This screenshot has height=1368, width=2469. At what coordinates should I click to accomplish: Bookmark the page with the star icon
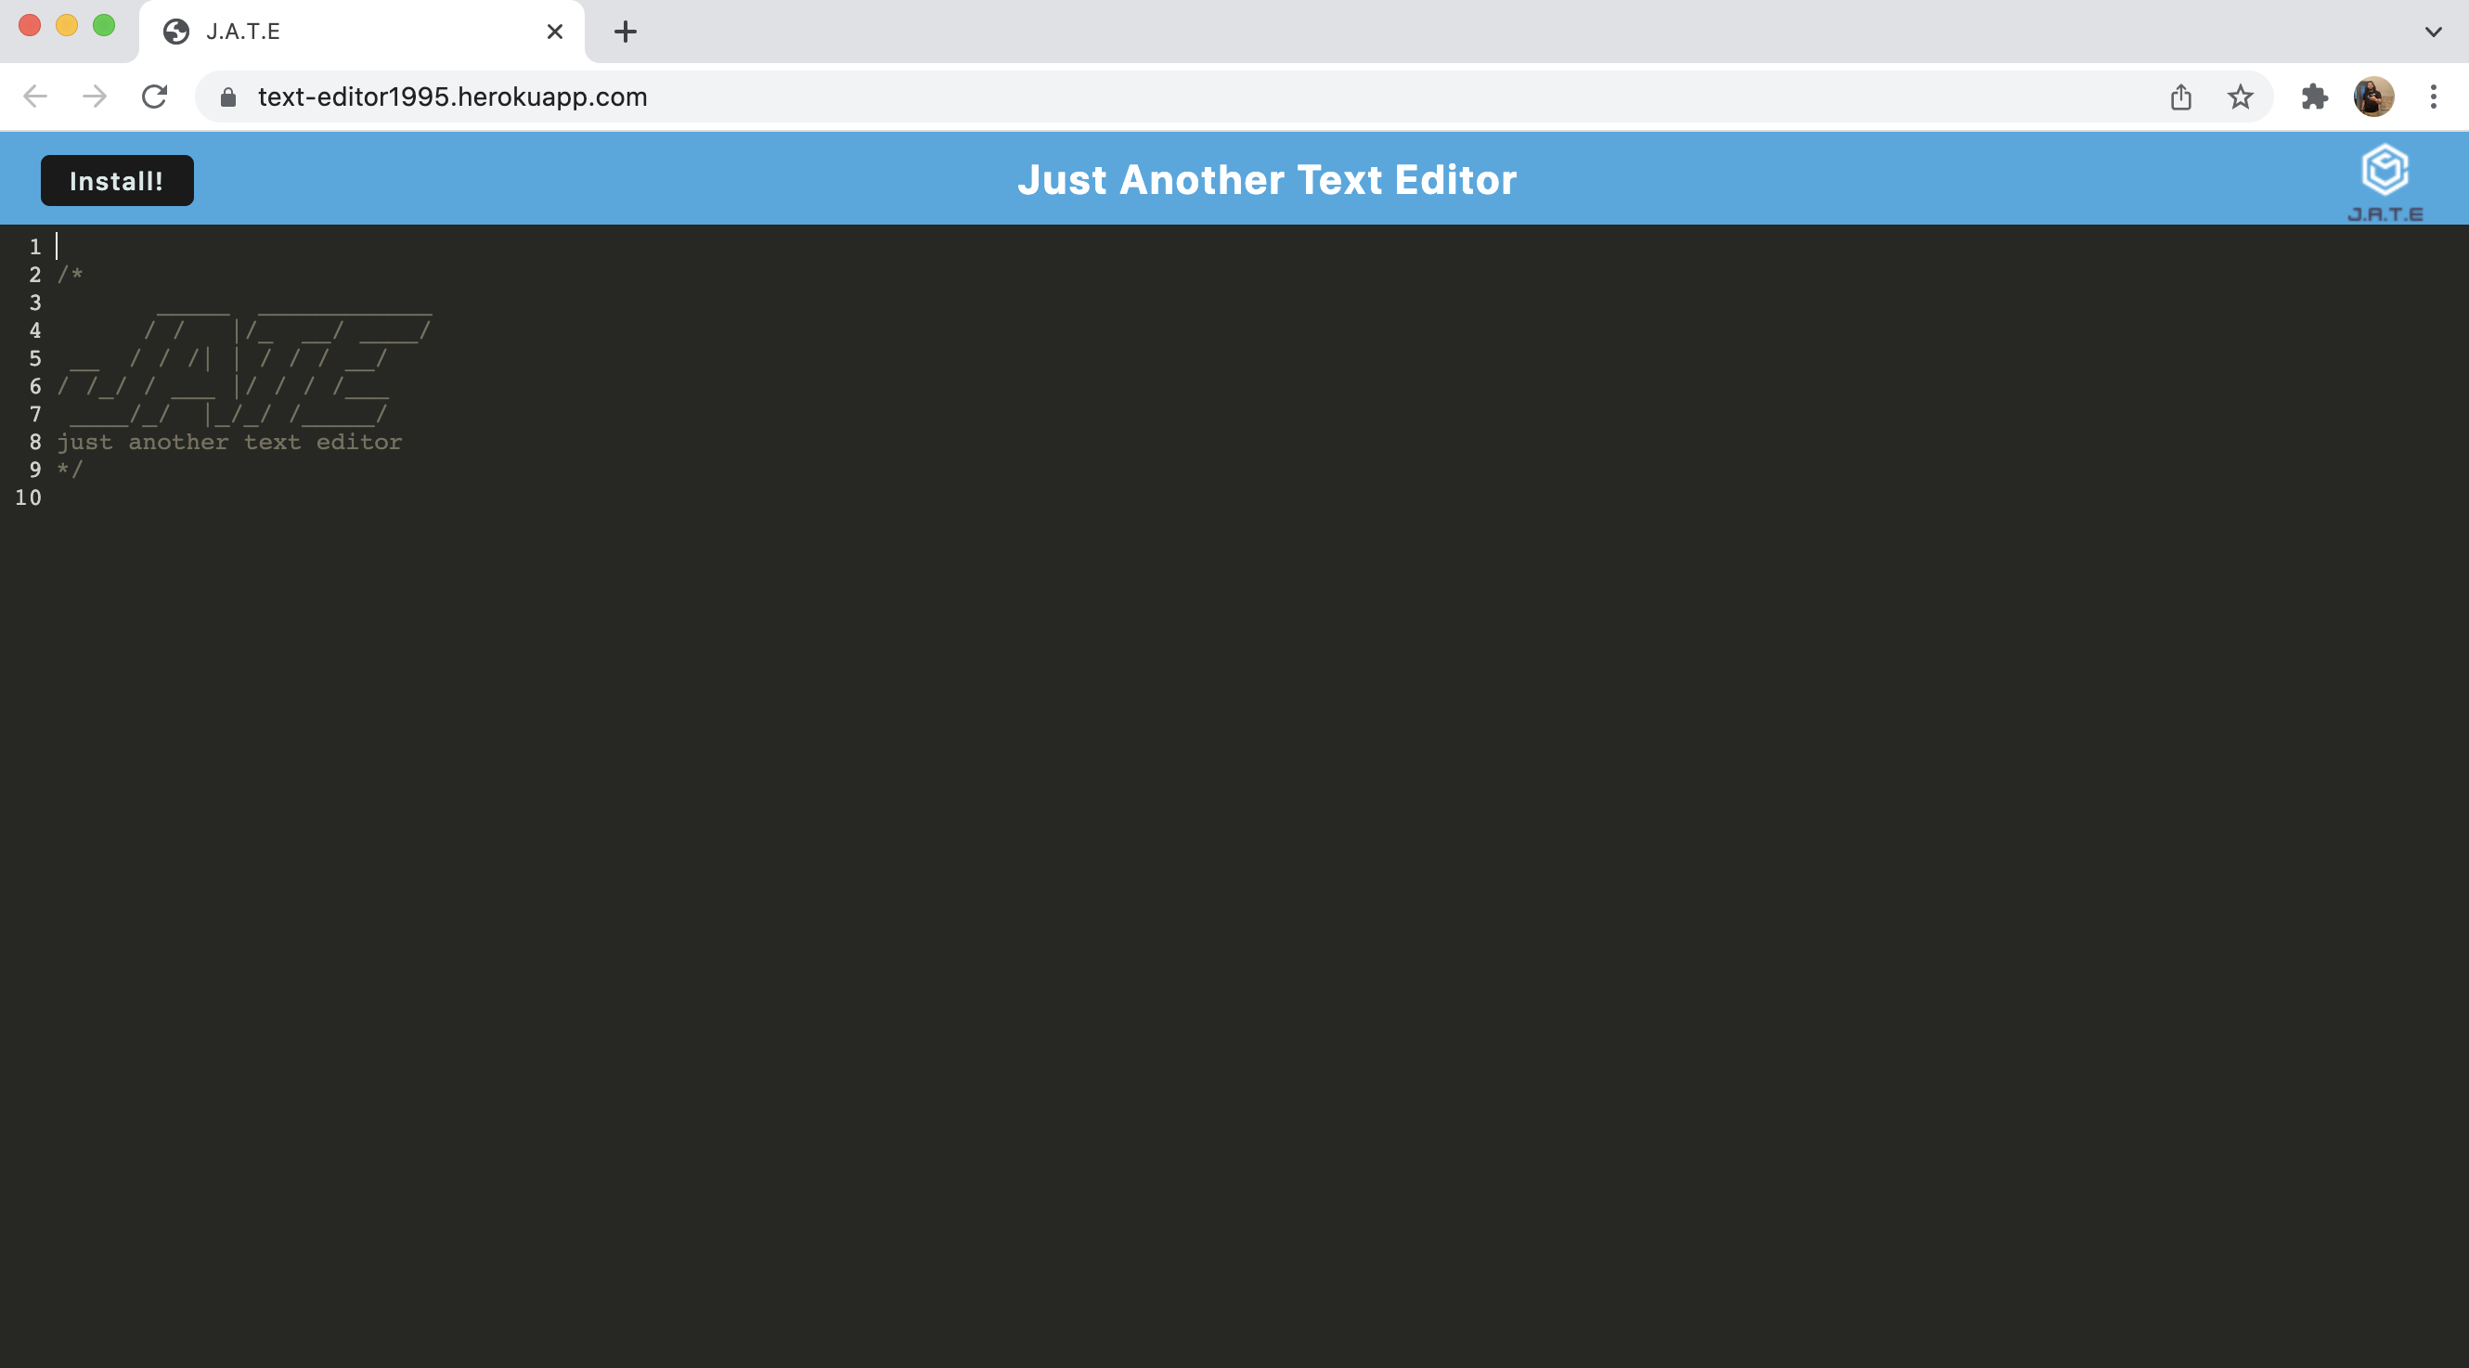coord(2242,96)
